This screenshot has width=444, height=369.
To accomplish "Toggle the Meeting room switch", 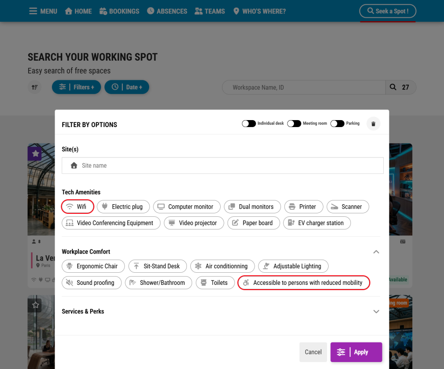I will pos(294,124).
